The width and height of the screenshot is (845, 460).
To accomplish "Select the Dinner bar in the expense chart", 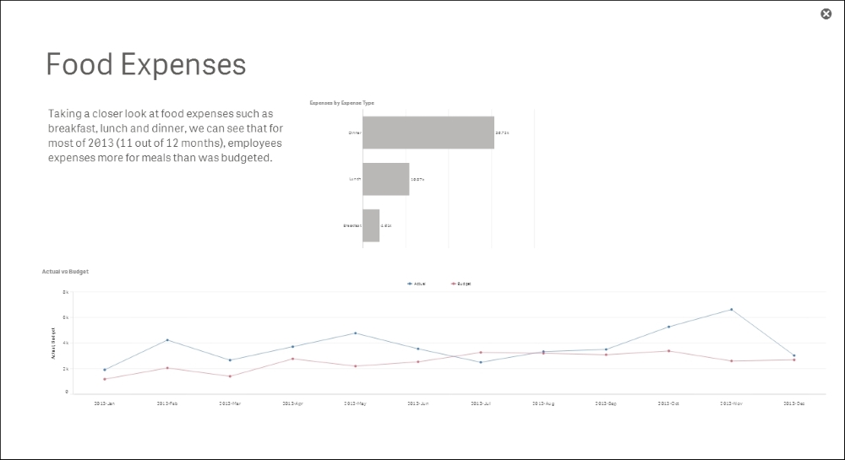I will pos(428,133).
